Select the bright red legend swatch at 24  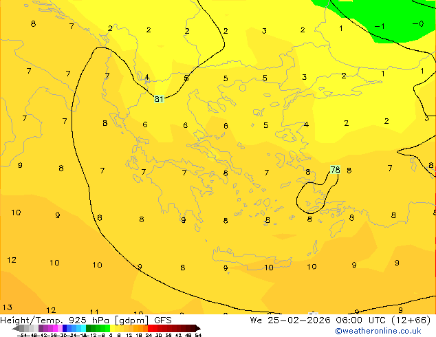coord(150,328)
